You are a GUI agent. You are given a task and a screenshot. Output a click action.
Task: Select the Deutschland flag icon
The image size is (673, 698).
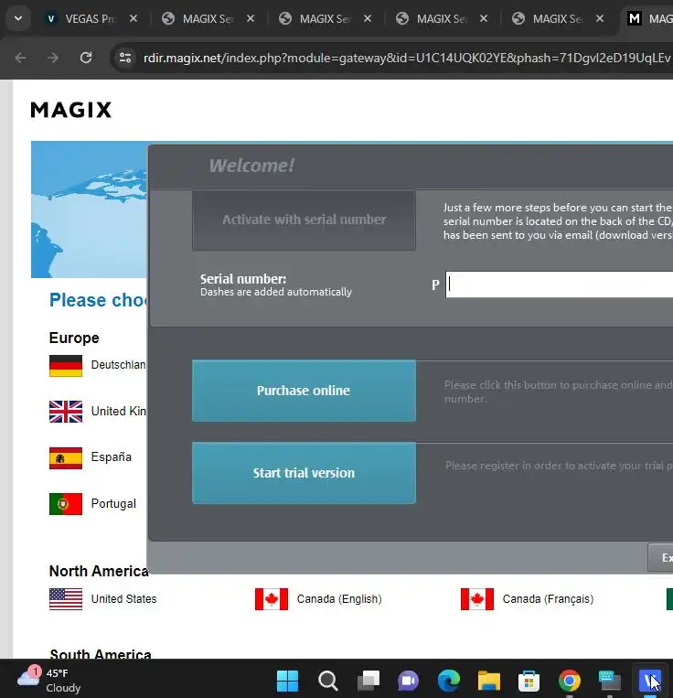(x=66, y=366)
